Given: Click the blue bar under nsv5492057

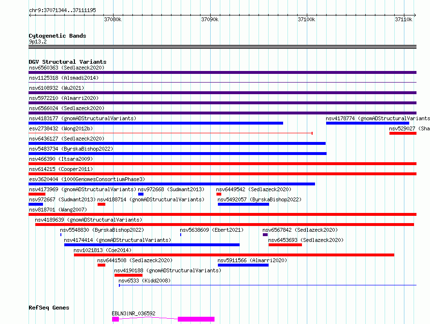Looking at the screenshot, I should [244, 204].
